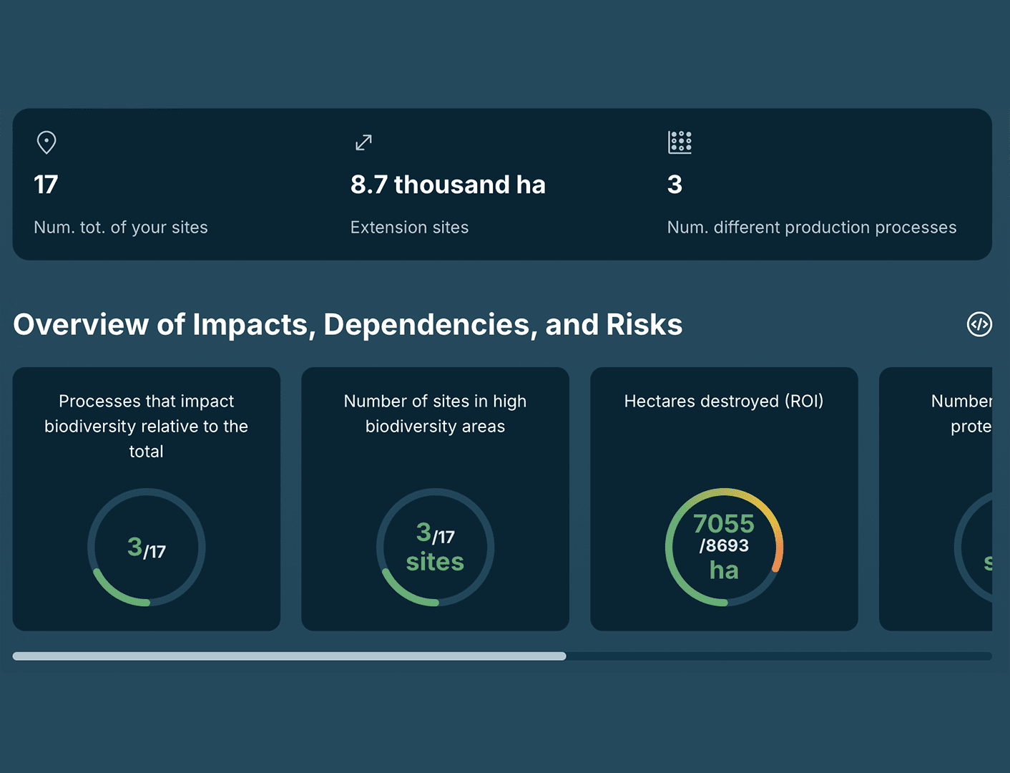Click the 'Hectares destroyed (ROI)' title text

click(724, 401)
